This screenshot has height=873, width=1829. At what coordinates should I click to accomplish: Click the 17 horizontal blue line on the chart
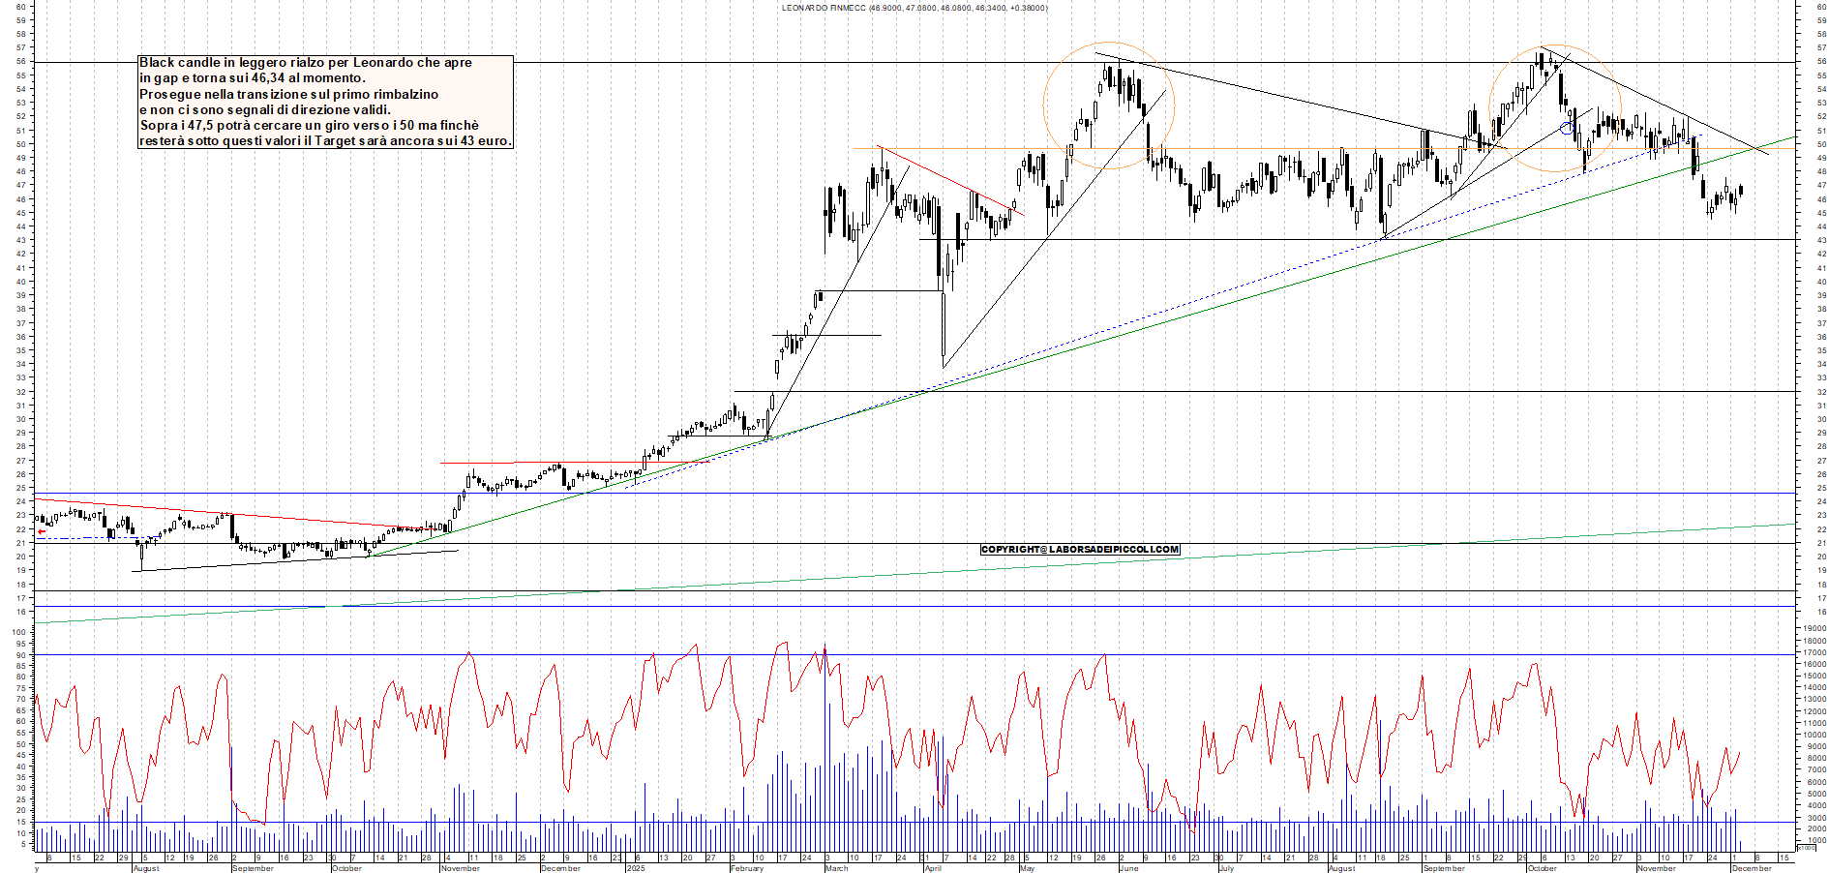774,607
